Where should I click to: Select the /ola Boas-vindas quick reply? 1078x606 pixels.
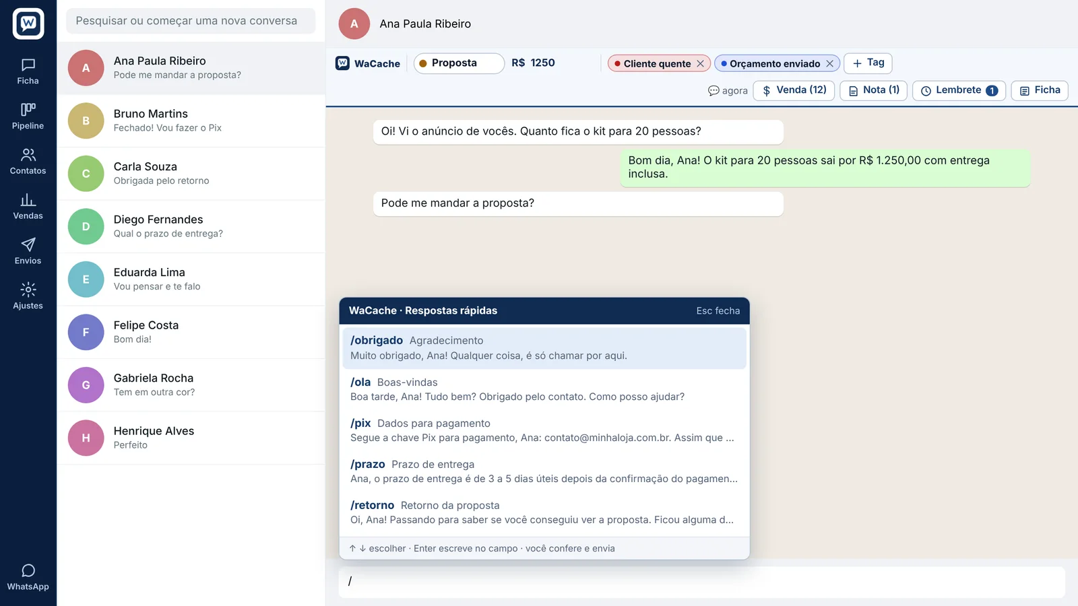544,389
